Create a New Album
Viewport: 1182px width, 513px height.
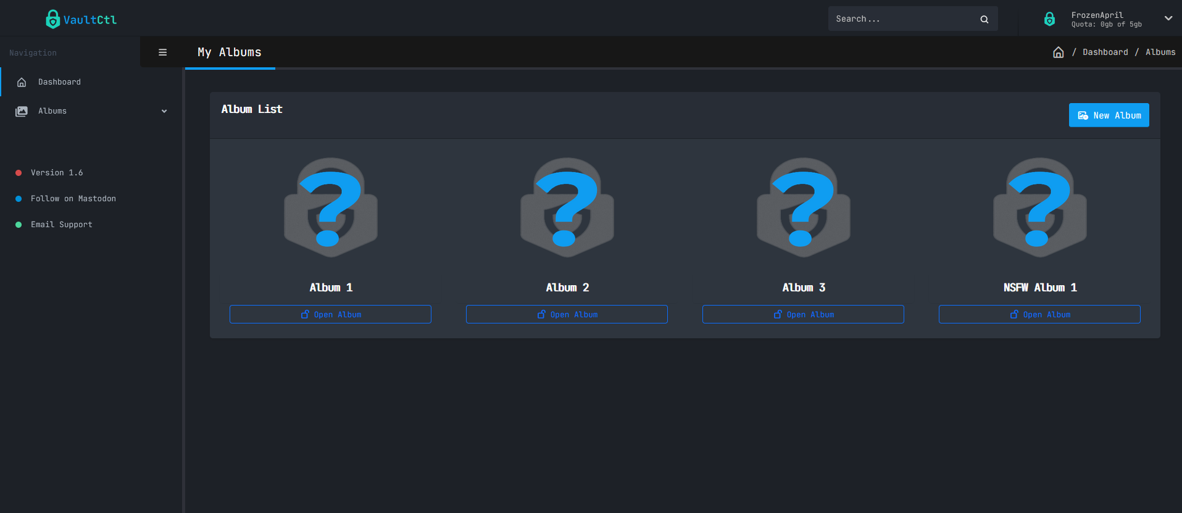[1109, 115]
